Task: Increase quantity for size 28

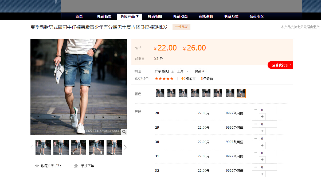Action: point(262,117)
